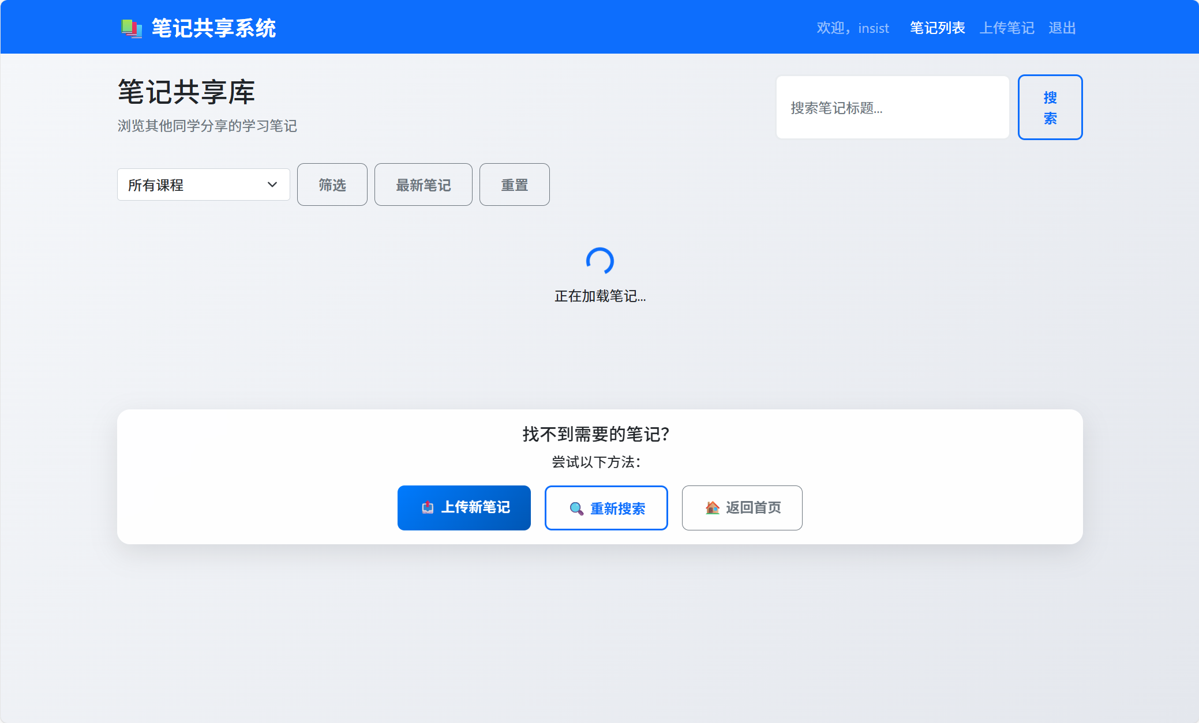Focus the 搜索笔记标题 search field
Viewport: 1199px width, 723px height.
(x=892, y=107)
